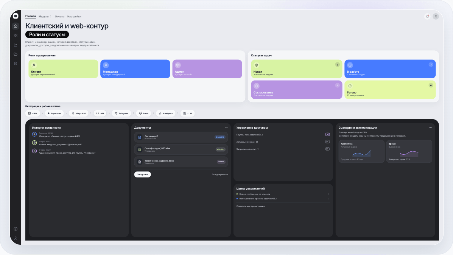Click the user profile avatar icon
453x255 pixels.
[x=436, y=16]
